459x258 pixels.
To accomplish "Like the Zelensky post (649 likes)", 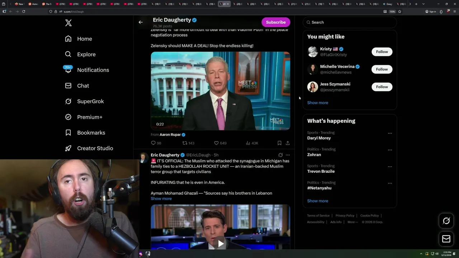I will point(220,143).
